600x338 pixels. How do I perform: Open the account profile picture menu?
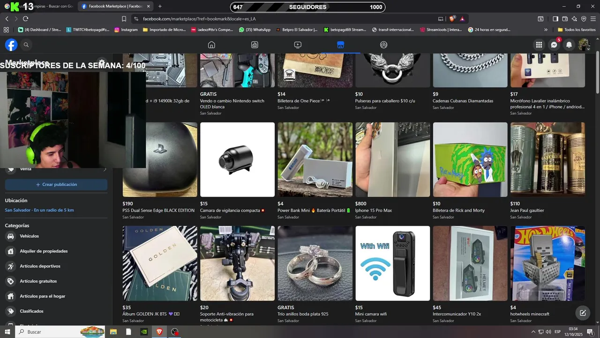pyautogui.click(x=584, y=45)
